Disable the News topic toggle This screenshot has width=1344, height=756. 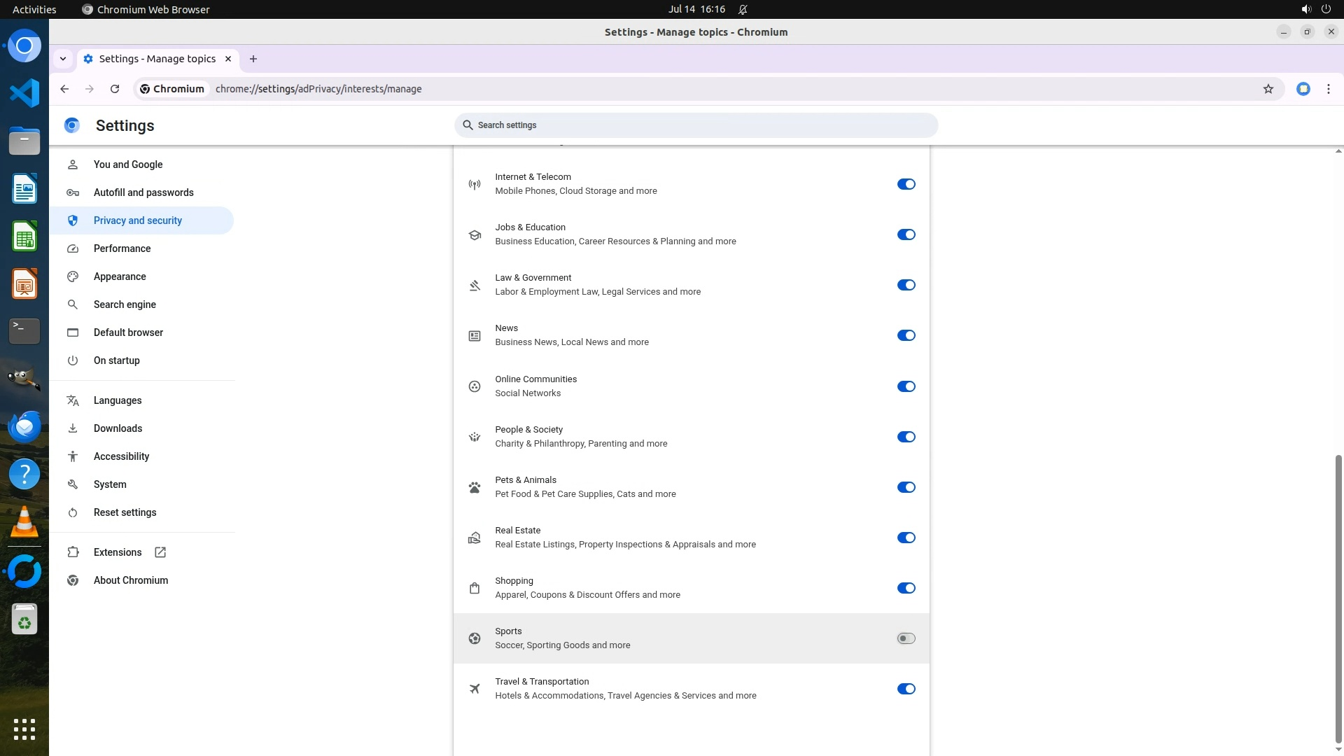click(906, 335)
